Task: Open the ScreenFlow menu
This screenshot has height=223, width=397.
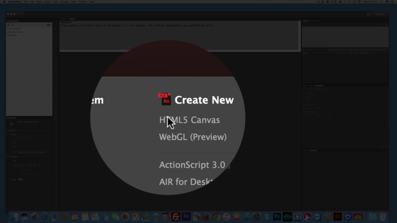Action: 15,2
